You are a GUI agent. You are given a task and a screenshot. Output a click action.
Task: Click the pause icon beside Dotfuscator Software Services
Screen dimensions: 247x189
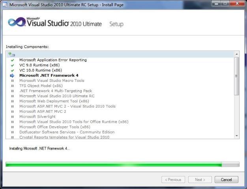coord(13,132)
